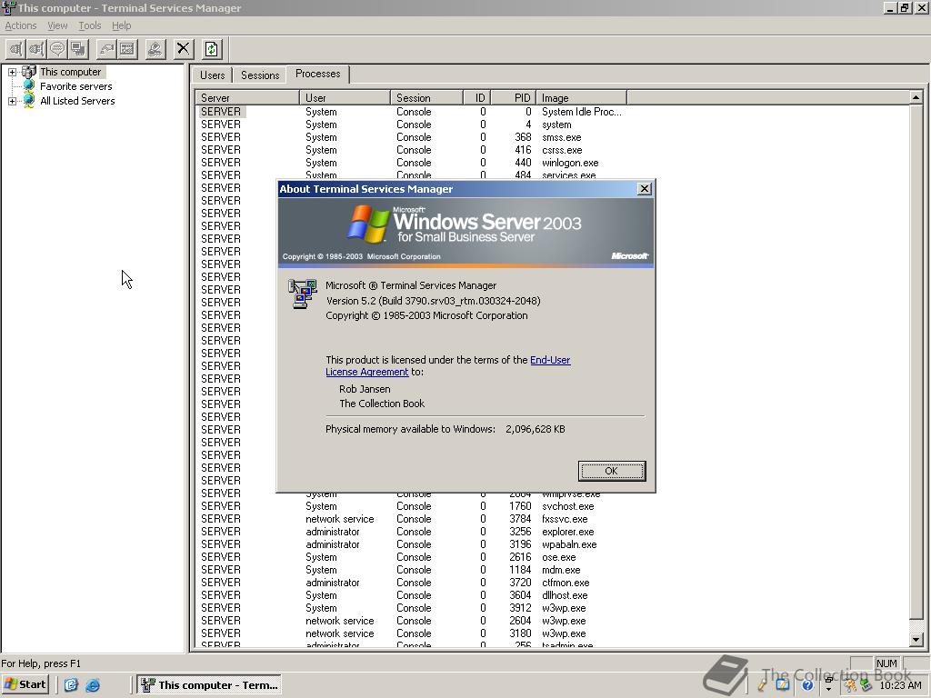Click the keys icon in system tray
Image resolution: width=931 pixels, height=698 pixels.
[x=851, y=685]
